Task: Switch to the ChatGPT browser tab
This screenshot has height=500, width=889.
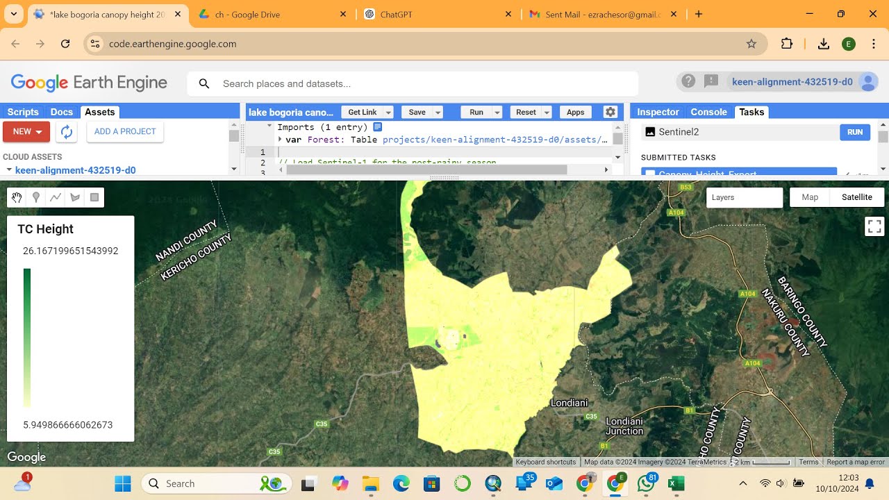Action: pyautogui.click(x=436, y=14)
